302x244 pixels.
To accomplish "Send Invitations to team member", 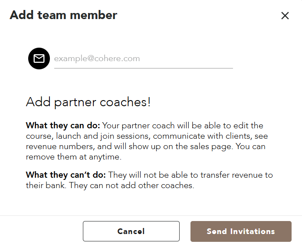I will tap(241, 231).
